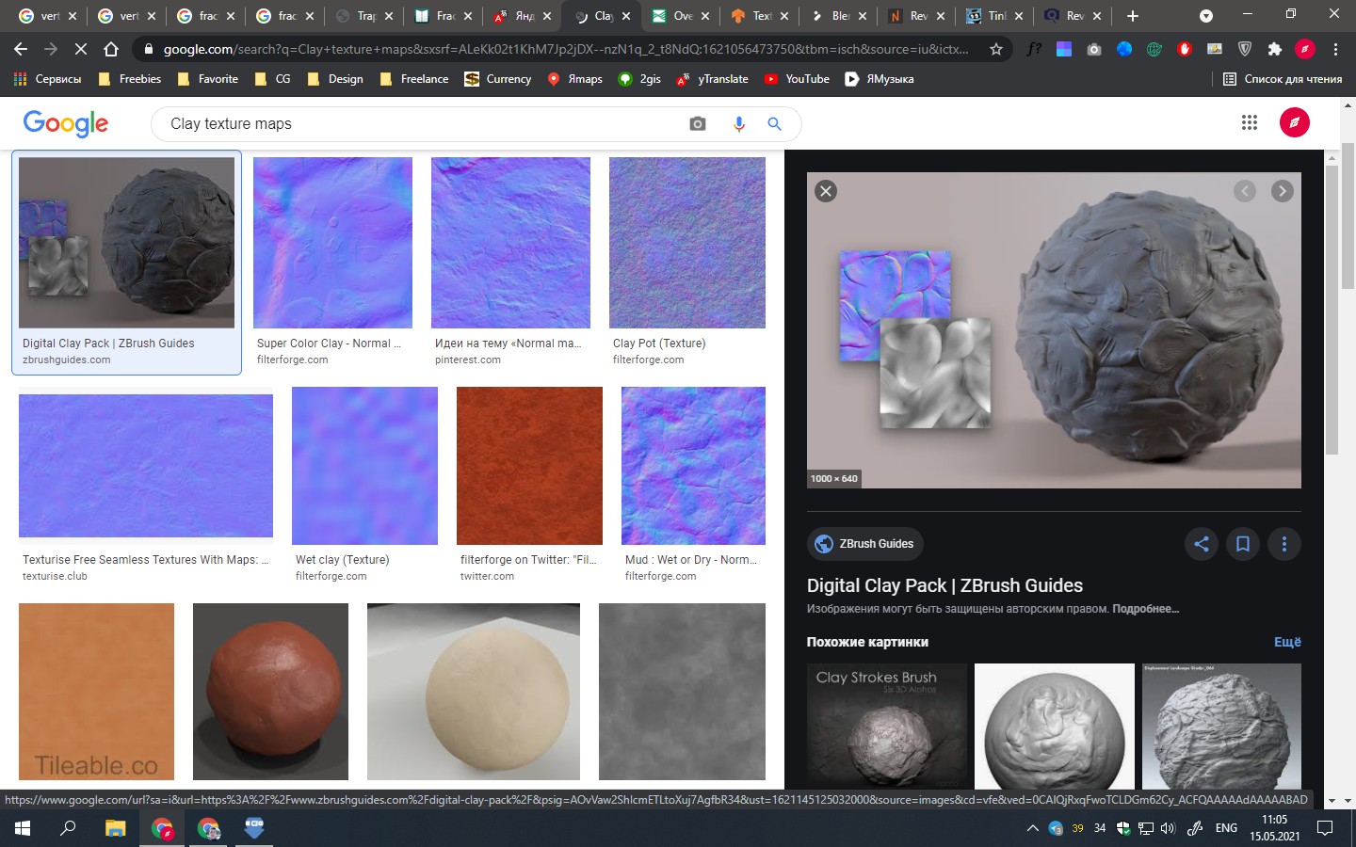The height and width of the screenshot is (847, 1356).
Task: Open the tab search dropdown
Action: point(1206,16)
